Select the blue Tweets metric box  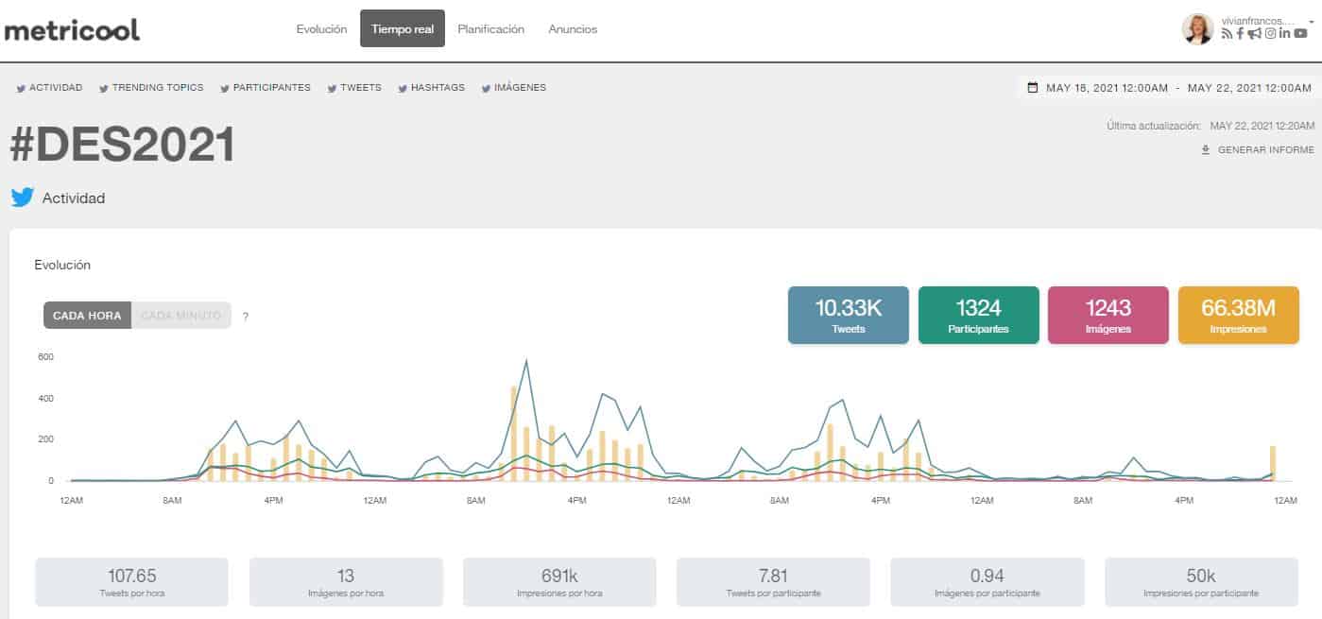pyautogui.click(x=849, y=316)
